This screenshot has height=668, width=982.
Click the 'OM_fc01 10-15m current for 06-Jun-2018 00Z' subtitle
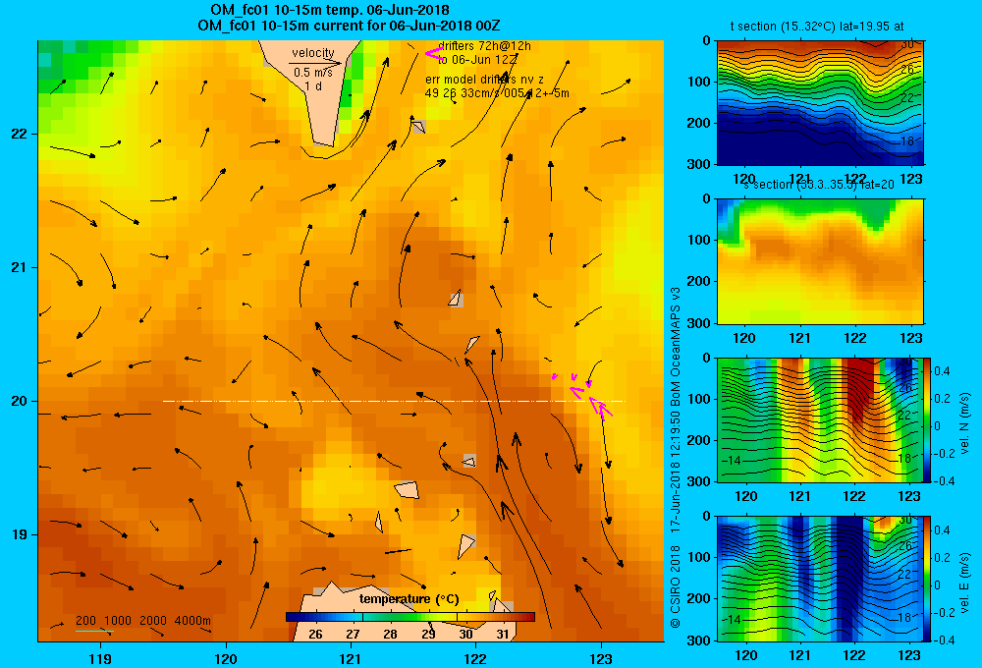(349, 26)
